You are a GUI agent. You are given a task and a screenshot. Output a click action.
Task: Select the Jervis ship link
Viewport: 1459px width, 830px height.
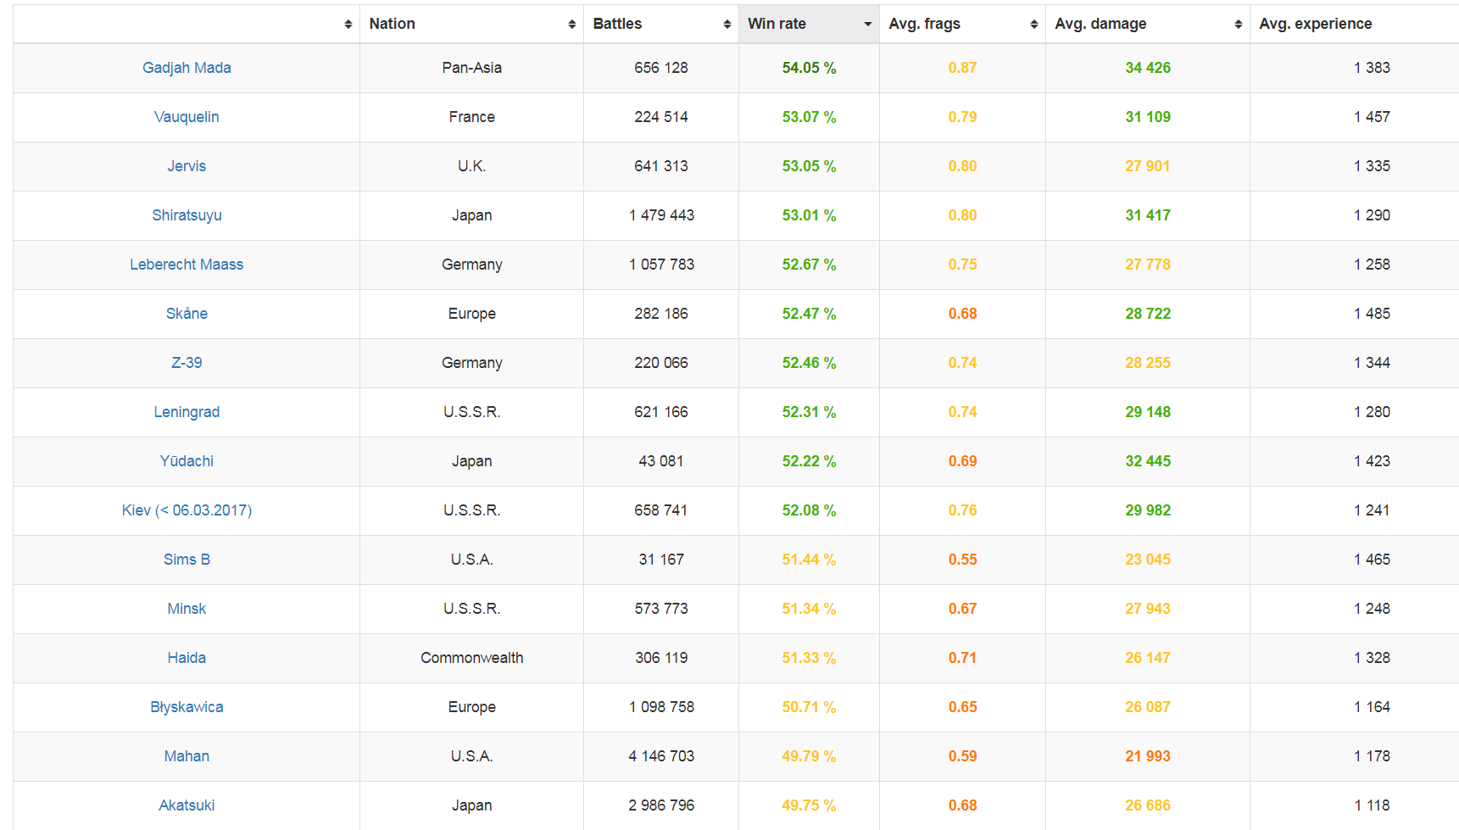tap(187, 166)
